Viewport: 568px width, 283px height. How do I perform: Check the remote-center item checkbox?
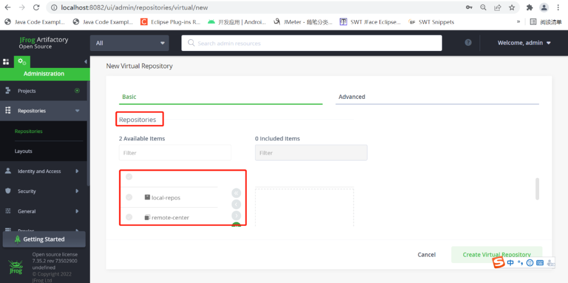[x=129, y=217]
